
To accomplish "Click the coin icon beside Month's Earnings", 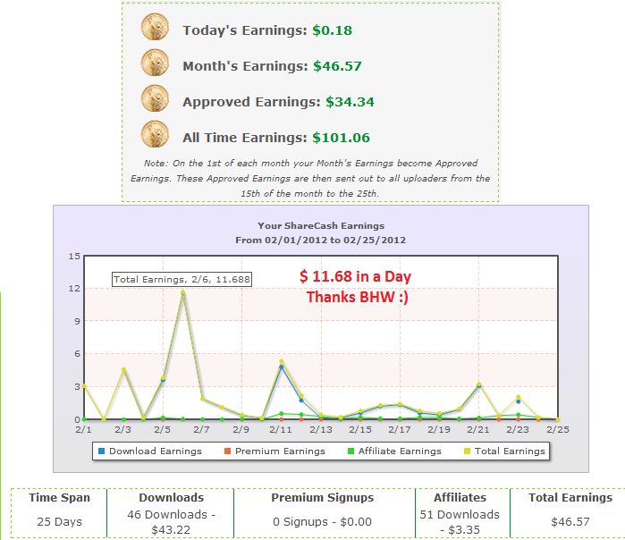I will coord(155,63).
